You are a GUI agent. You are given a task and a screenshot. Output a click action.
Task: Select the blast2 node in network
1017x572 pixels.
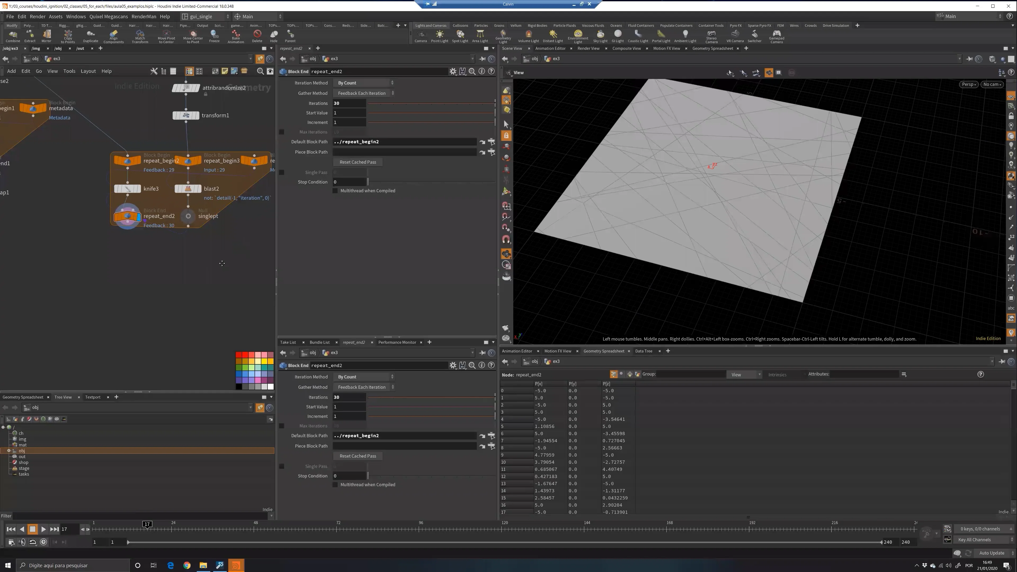[188, 189]
